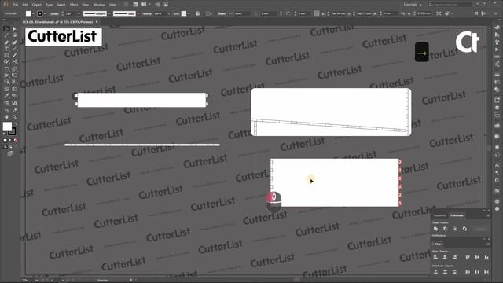Open Essentials workspace switcher
The width and height of the screenshot is (503, 283).
pos(413,5)
